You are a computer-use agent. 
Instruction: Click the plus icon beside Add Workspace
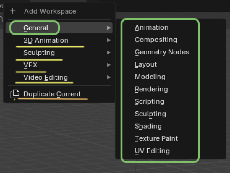[x=13, y=11]
